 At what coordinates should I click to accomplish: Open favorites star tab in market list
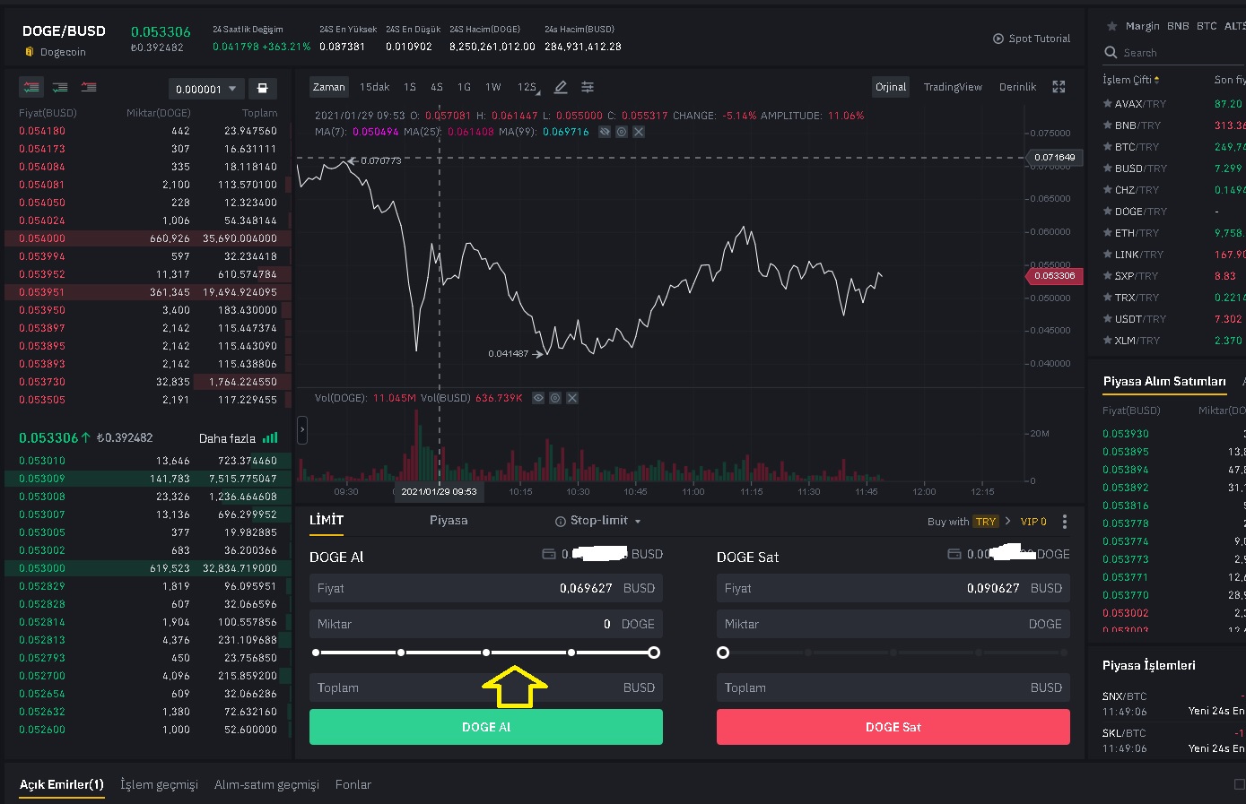click(1112, 27)
